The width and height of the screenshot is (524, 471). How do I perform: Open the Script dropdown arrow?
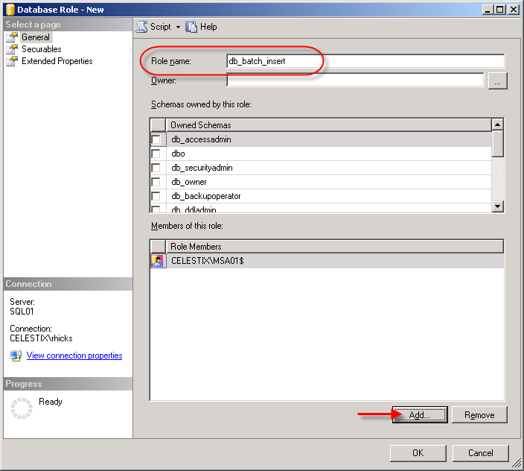click(179, 27)
